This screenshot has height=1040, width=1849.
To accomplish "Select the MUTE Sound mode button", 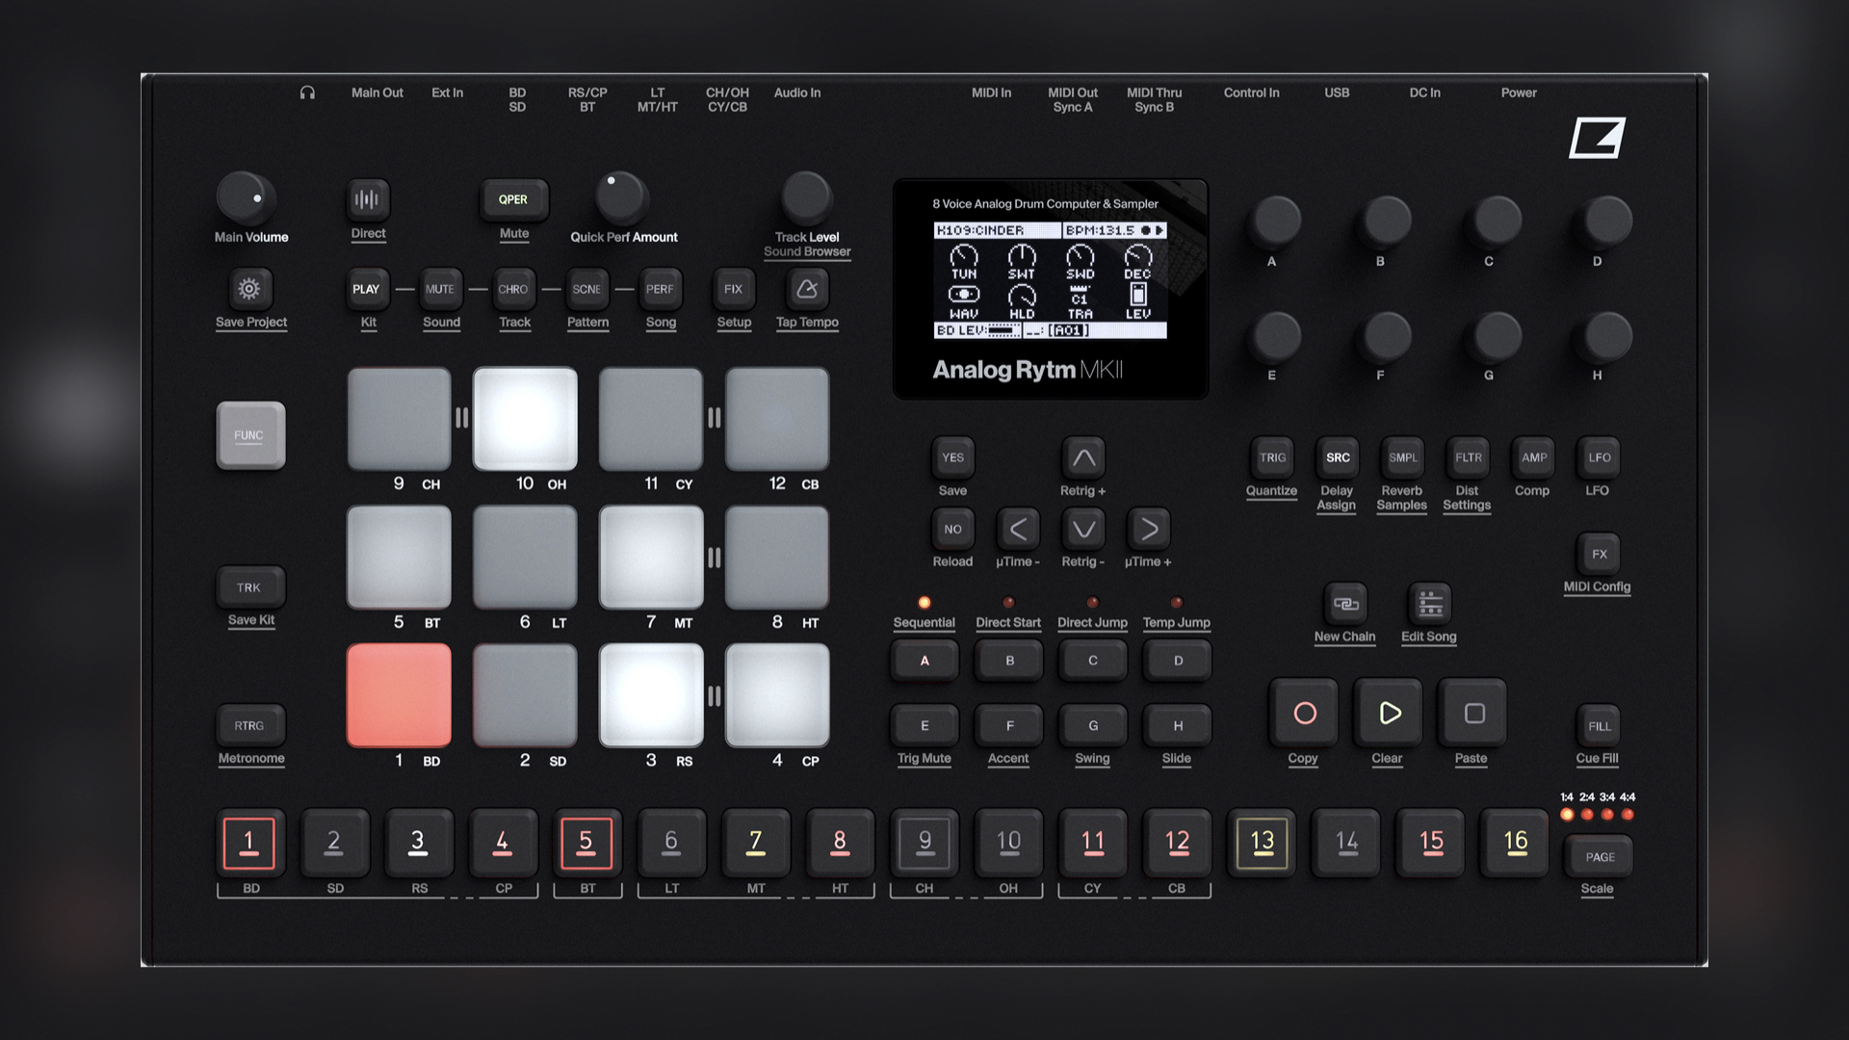I will pos(440,289).
